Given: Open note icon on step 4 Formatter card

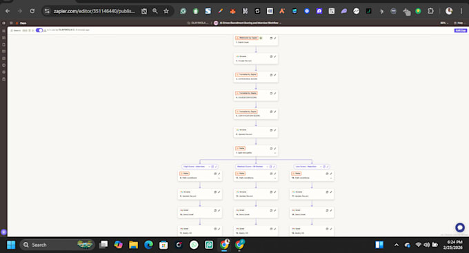Looking at the screenshot, I should (x=271, y=93).
